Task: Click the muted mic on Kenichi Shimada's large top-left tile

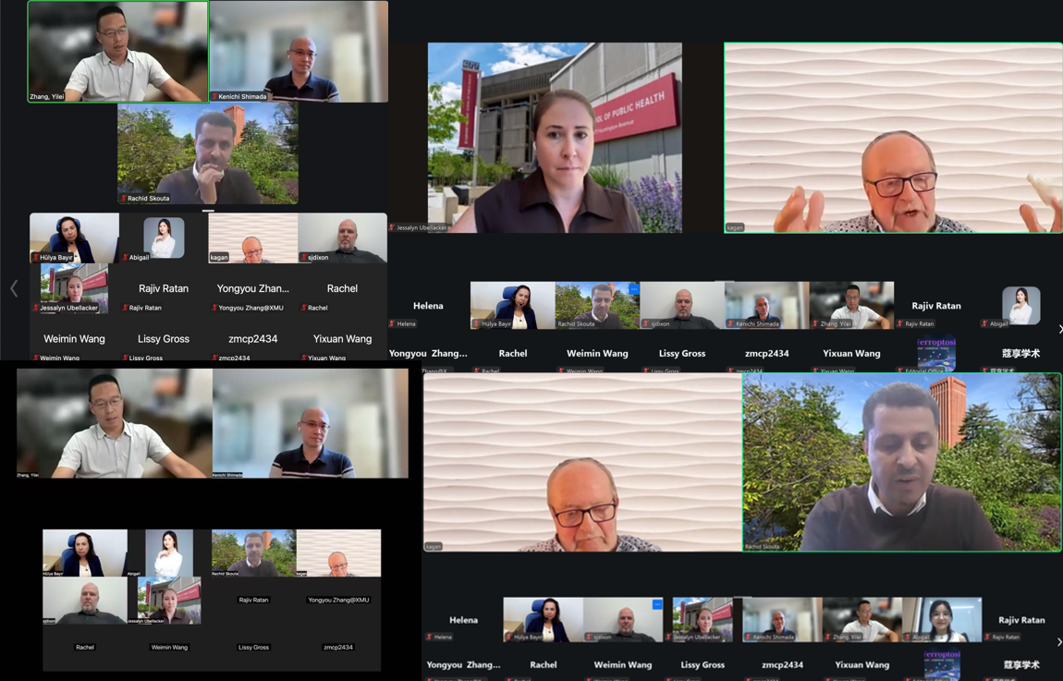Action: [x=214, y=96]
